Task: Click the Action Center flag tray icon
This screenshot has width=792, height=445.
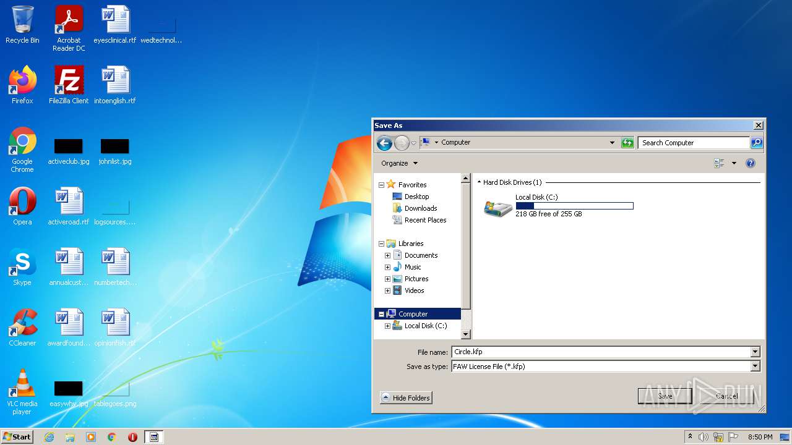Action: click(x=733, y=437)
